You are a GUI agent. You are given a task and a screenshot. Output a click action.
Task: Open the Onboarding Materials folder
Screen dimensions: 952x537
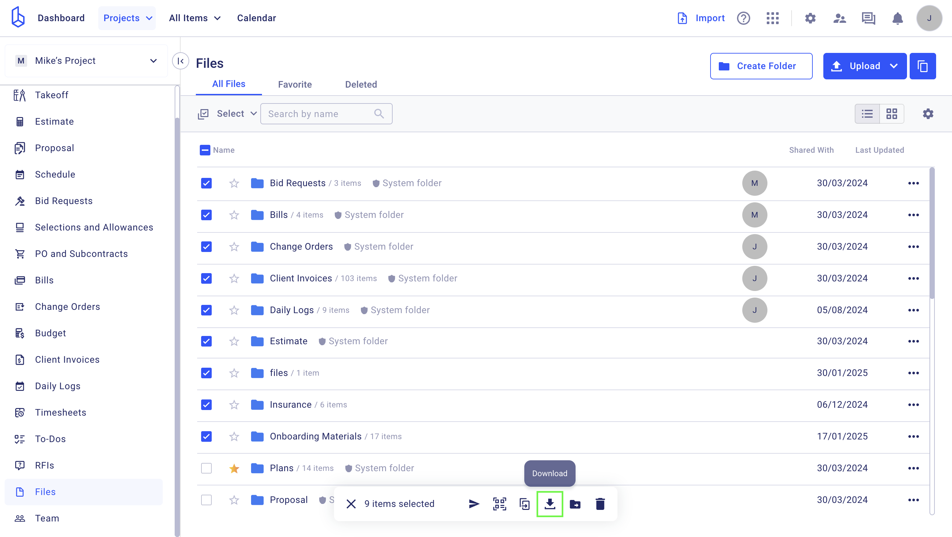pos(315,436)
